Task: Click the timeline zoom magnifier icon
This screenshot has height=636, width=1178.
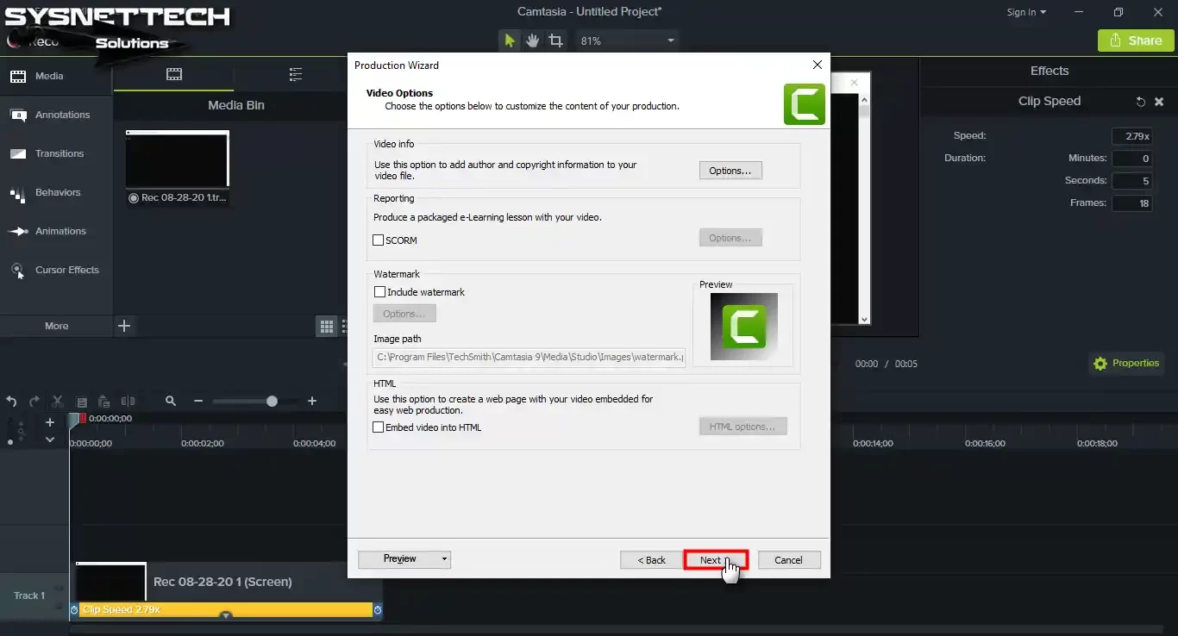Action: coord(171,401)
